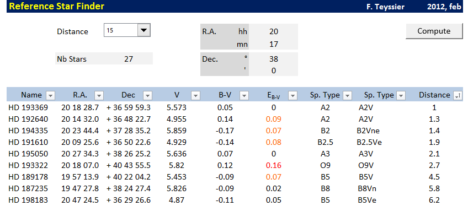Viewport: 468px width, 206px height.
Task: Select the Nb Stars value 27
Action: pos(129,59)
